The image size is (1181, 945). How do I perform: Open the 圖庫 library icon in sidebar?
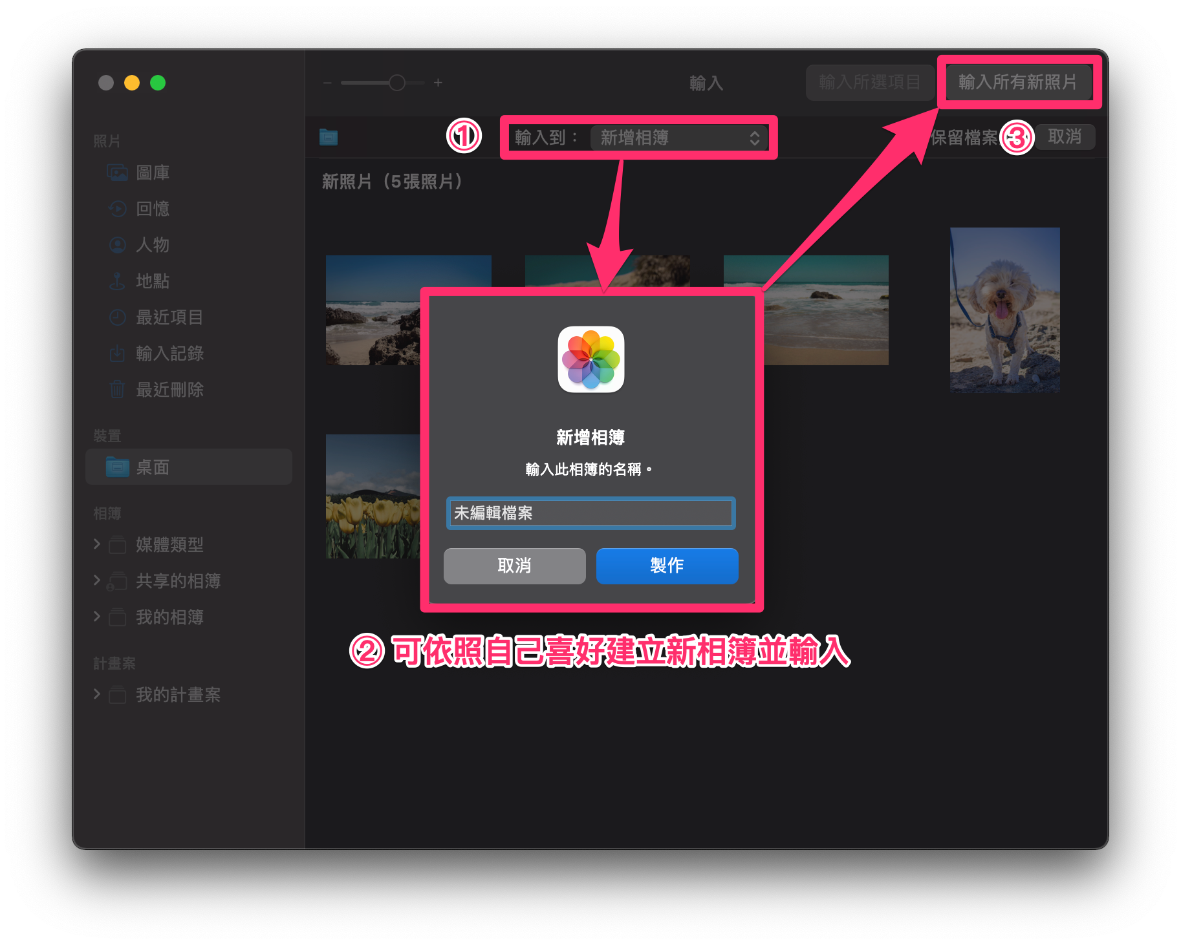click(117, 173)
